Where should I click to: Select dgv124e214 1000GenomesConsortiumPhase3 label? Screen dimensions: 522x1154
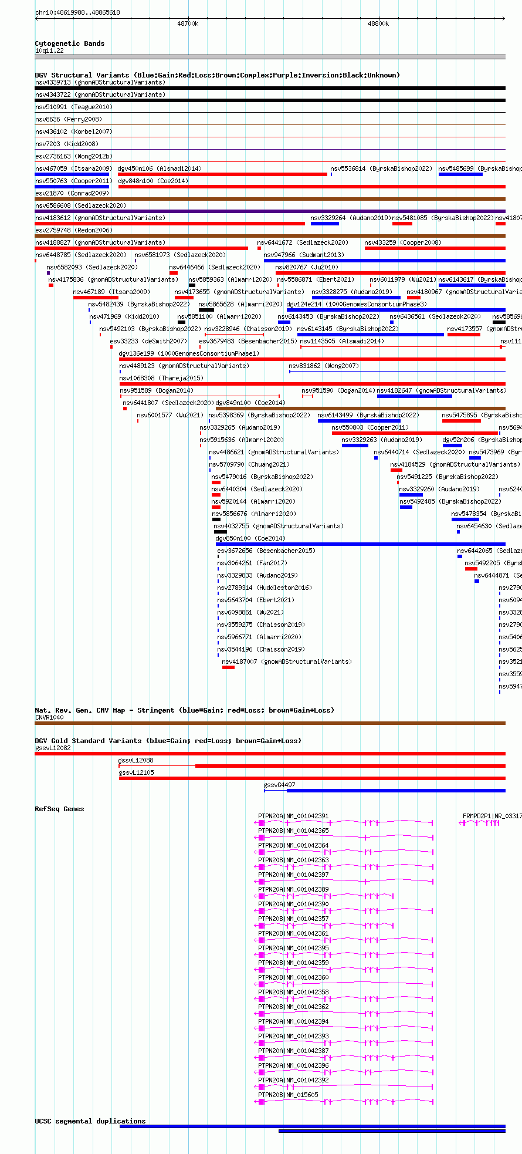coord(357,304)
